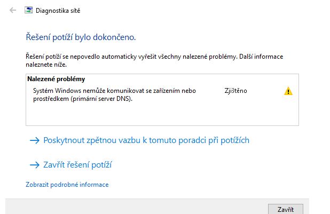Click the yellow warning triangle icon
Image resolution: width=330 pixels, height=214 pixels.
pyautogui.click(x=288, y=91)
